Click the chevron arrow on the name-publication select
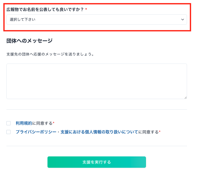197x177 pixels. coord(183,20)
